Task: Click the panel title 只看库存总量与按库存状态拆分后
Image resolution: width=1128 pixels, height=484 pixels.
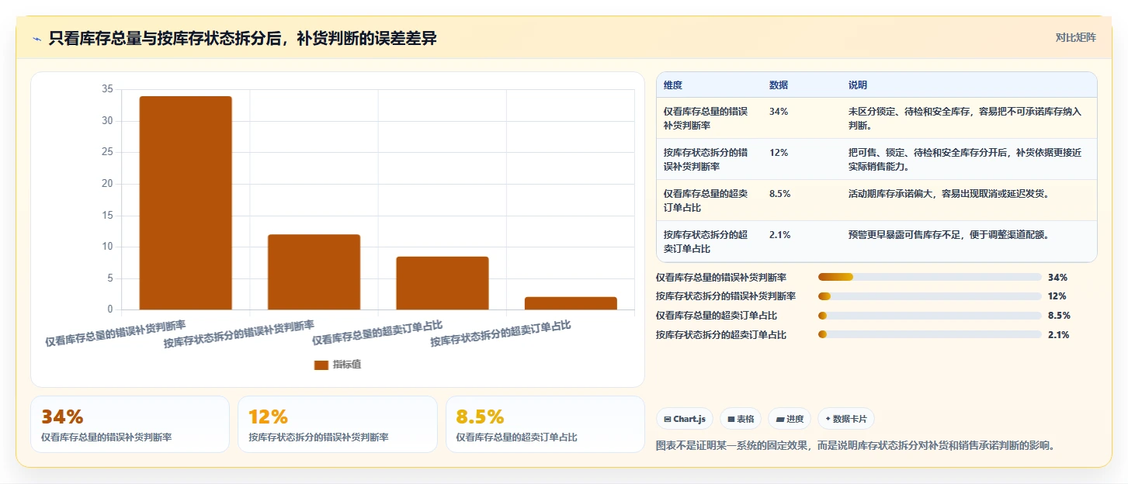Action: click(x=242, y=38)
